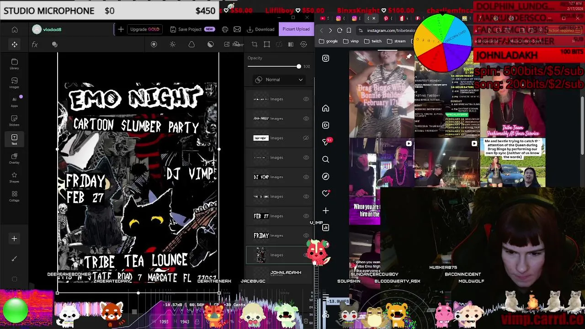Hide the FRIDAY layer

pos(306,236)
